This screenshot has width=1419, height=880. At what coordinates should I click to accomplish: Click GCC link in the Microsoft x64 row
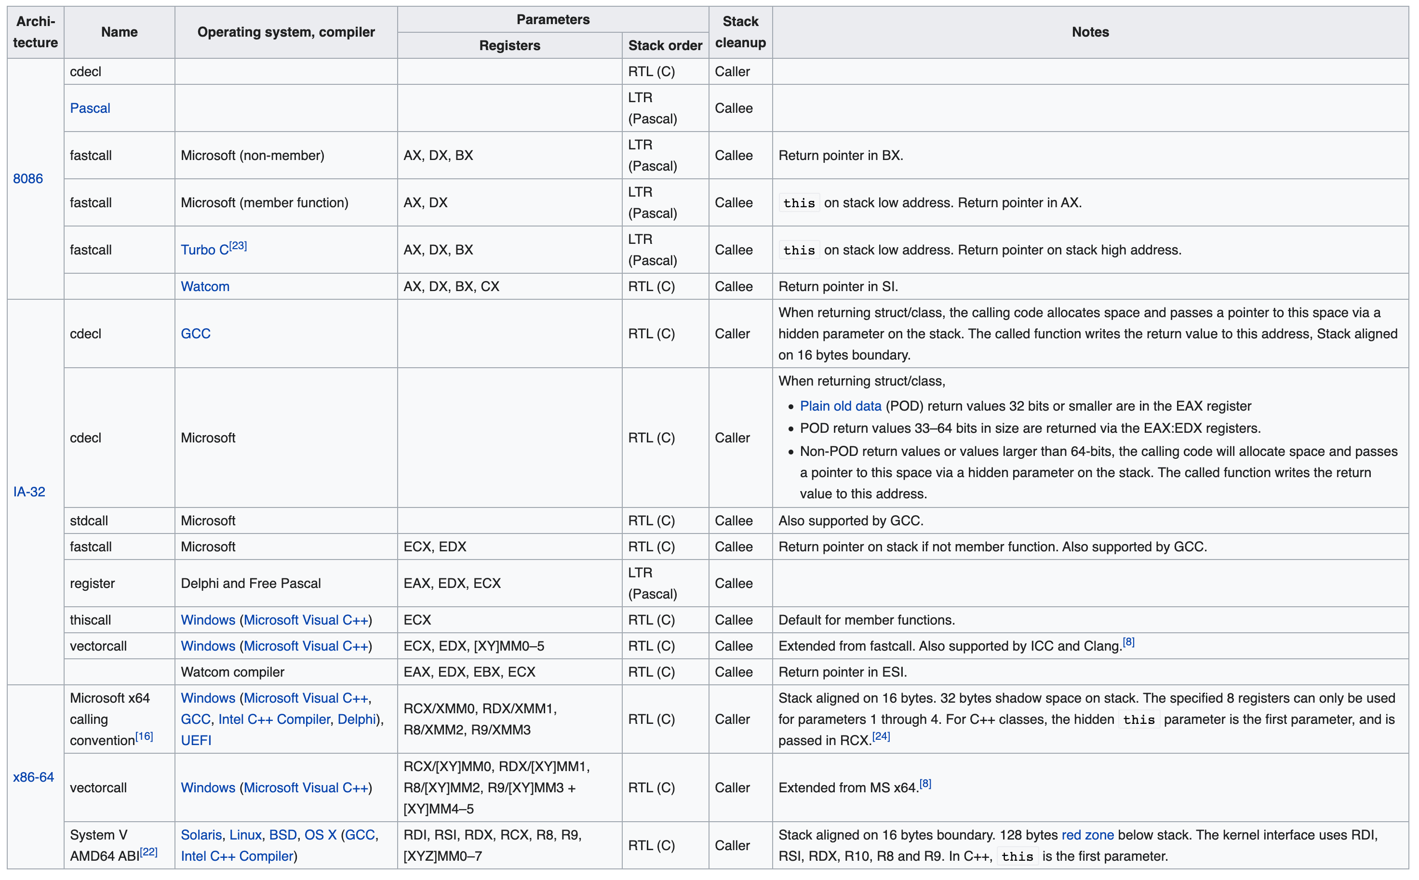(196, 720)
